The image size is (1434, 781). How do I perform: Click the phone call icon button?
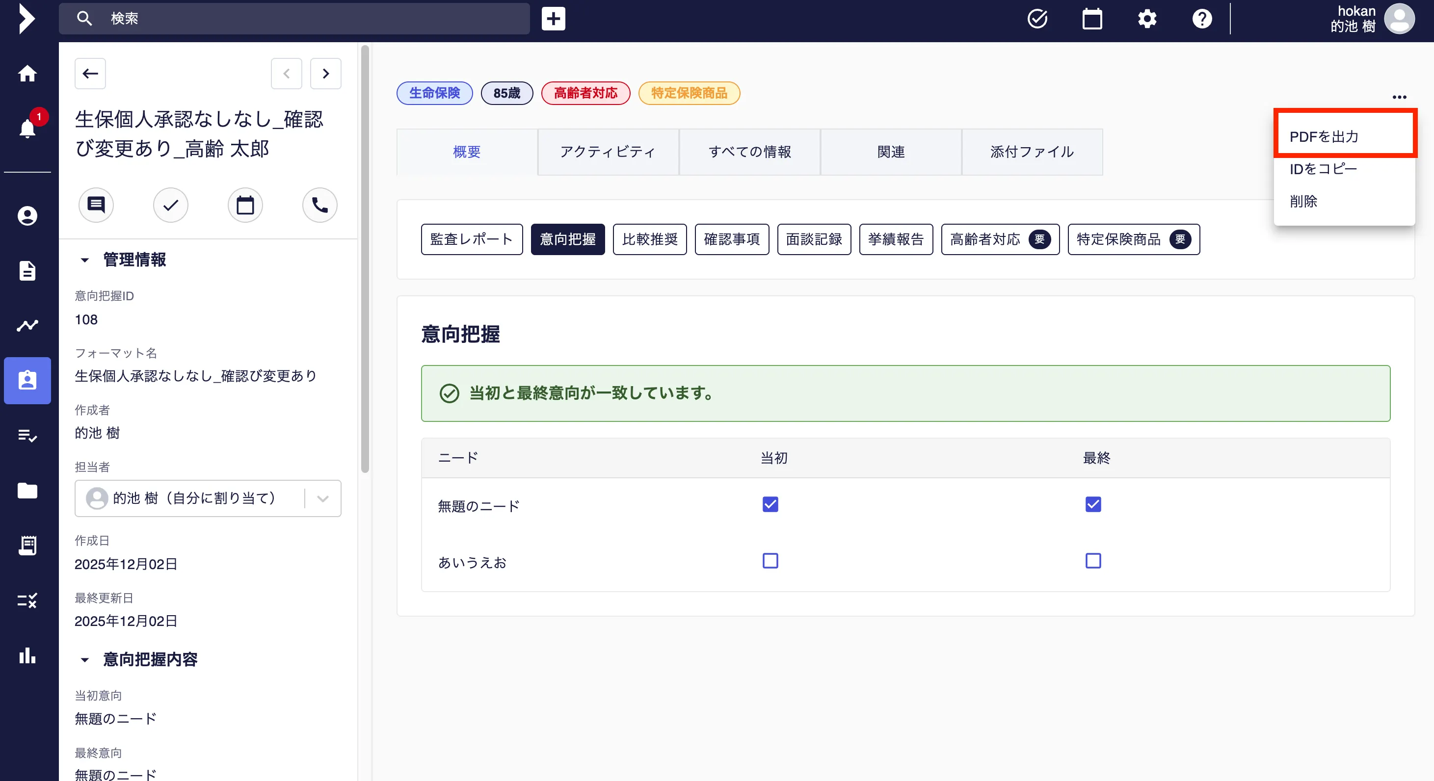[319, 206]
